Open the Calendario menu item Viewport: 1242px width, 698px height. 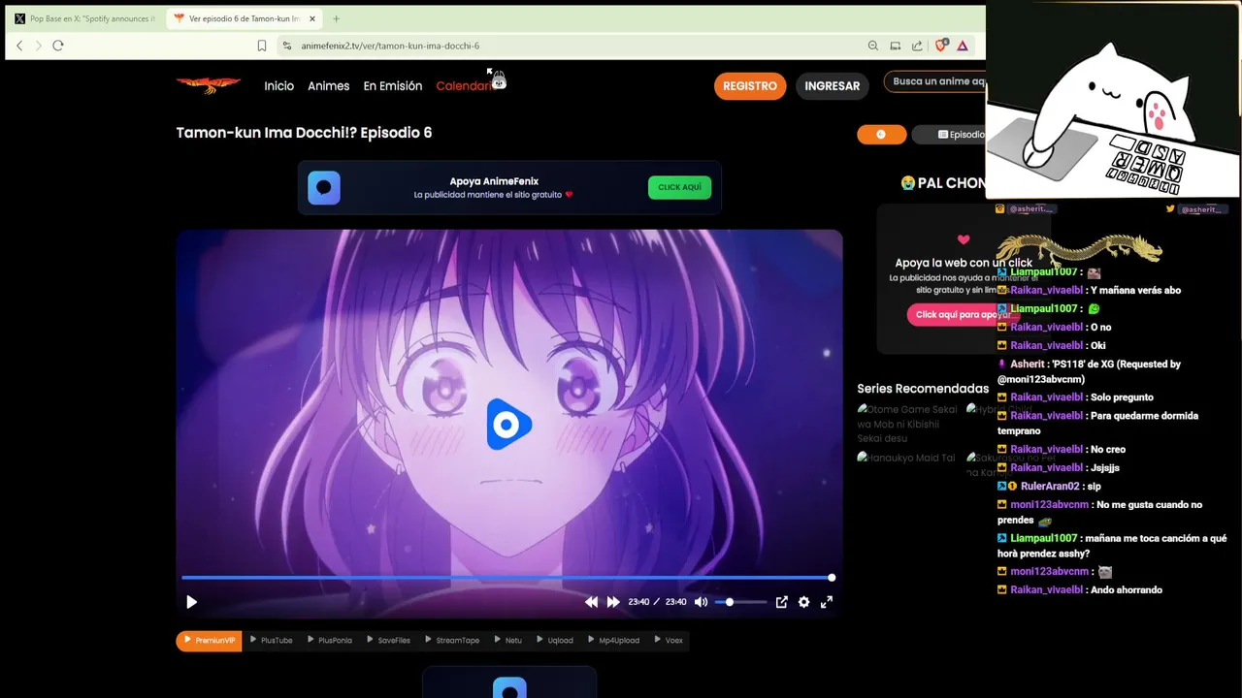[468, 86]
